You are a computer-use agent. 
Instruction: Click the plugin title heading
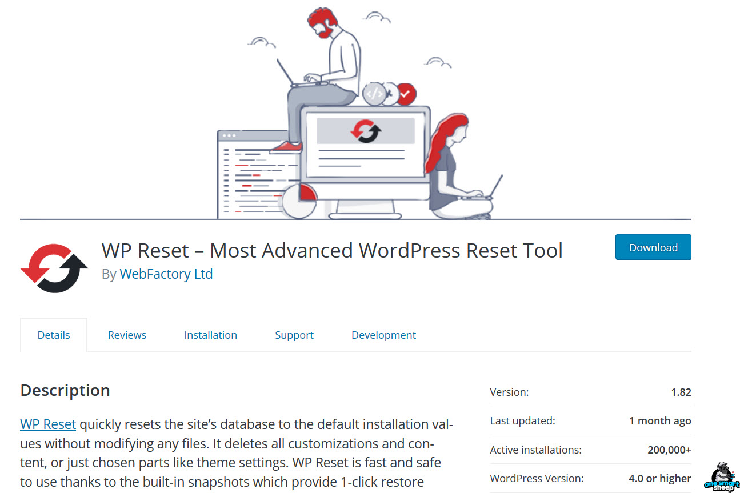(332, 250)
